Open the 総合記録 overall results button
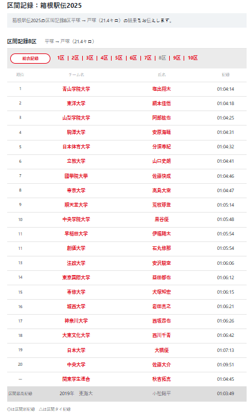 30,58
